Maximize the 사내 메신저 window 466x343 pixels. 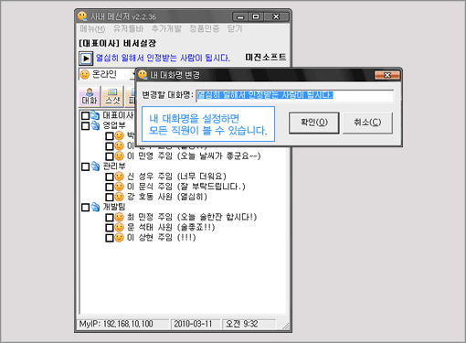tap(256, 16)
